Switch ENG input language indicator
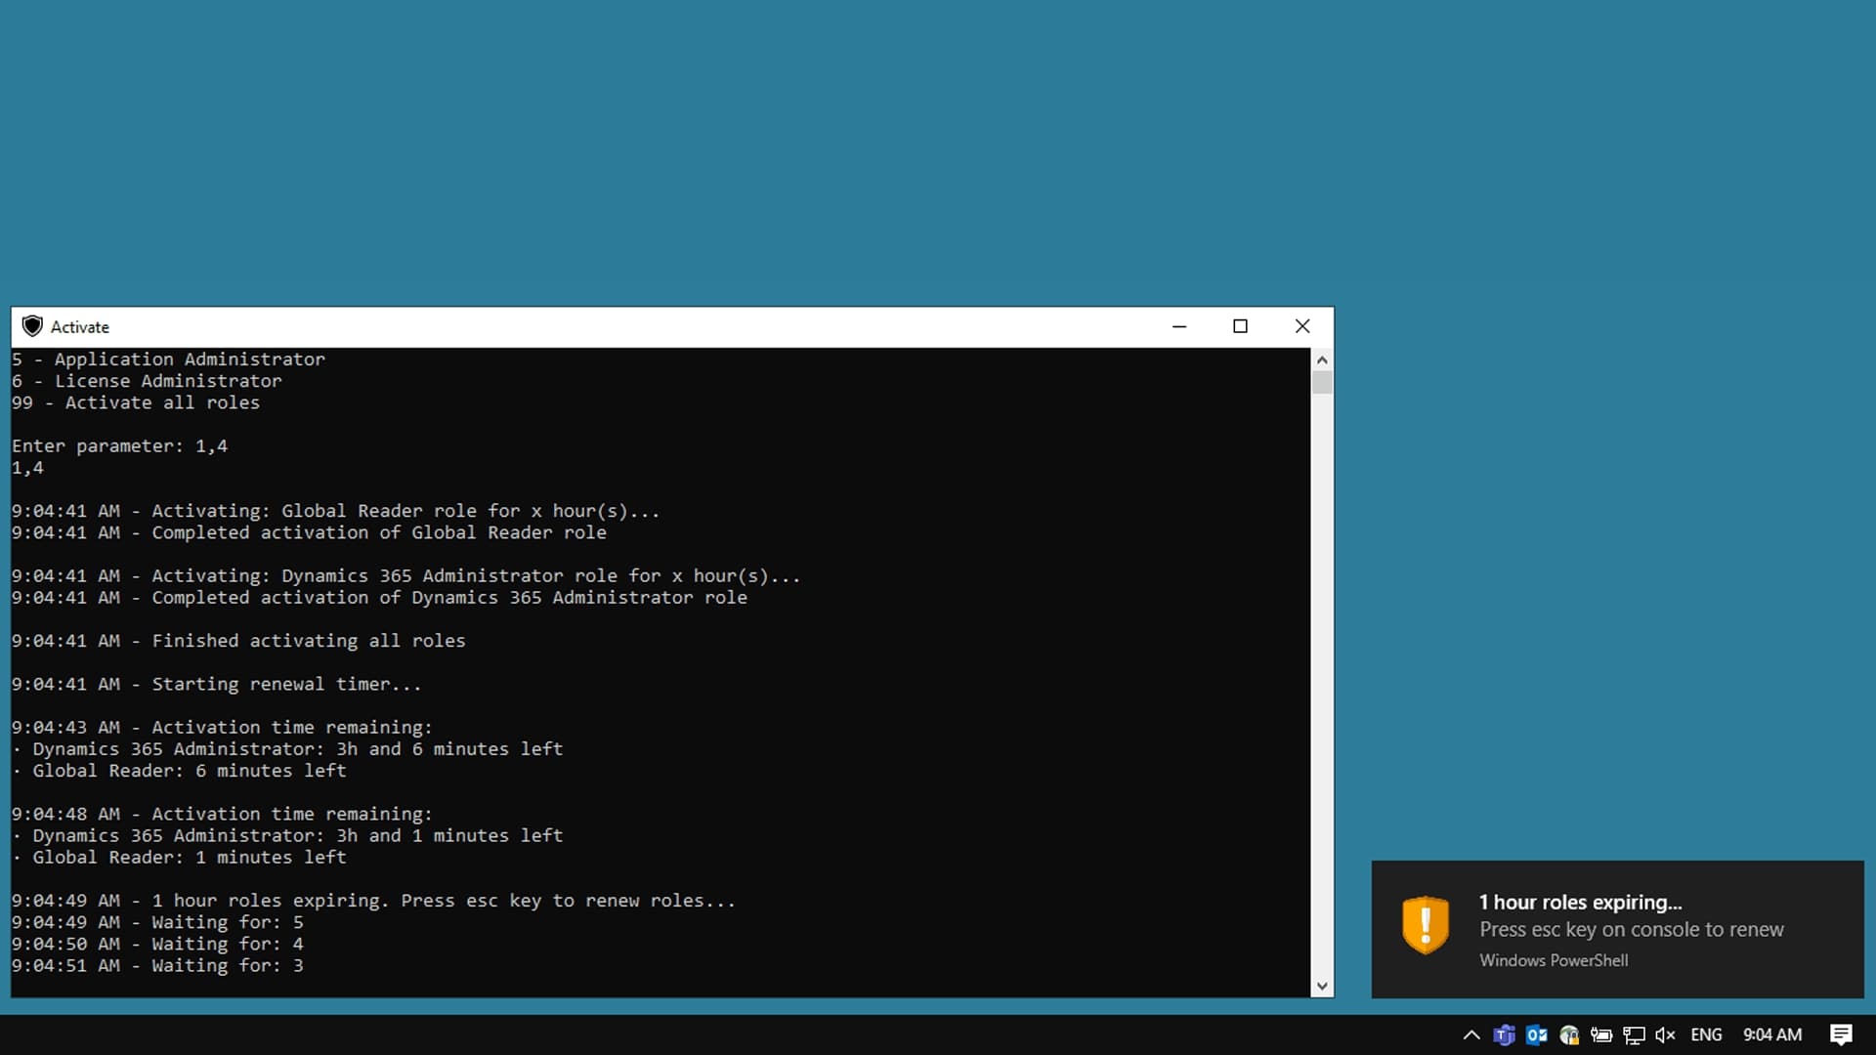This screenshot has width=1876, height=1055. coord(1706,1034)
